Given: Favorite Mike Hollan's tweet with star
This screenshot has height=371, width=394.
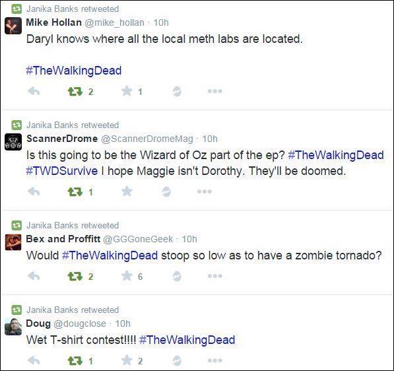Looking at the screenshot, I should (127, 91).
